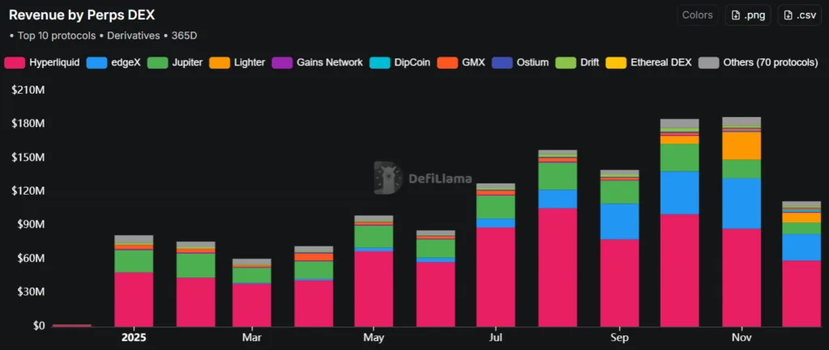Toggle Gains Network purple legend swatch
This screenshot has width=829, height=350.
[x=283, y=63]
